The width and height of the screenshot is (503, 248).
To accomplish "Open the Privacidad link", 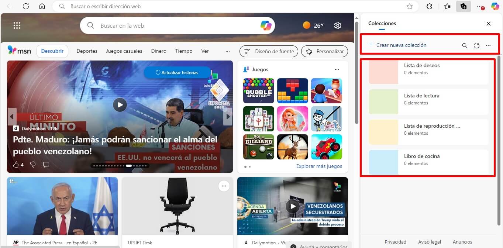I will pos(395,242).
